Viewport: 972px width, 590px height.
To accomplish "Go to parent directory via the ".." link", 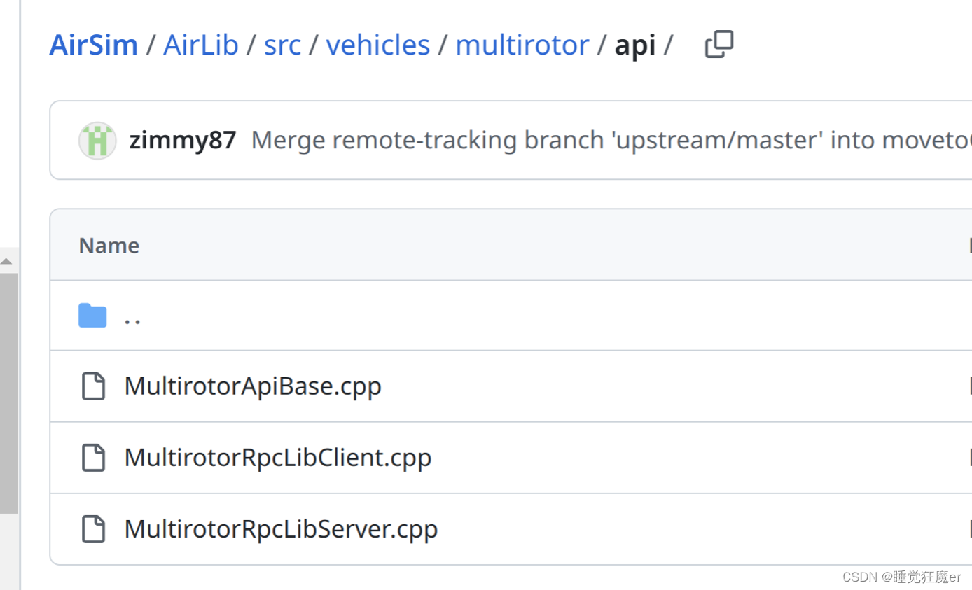I will click(x=132, y=317).
